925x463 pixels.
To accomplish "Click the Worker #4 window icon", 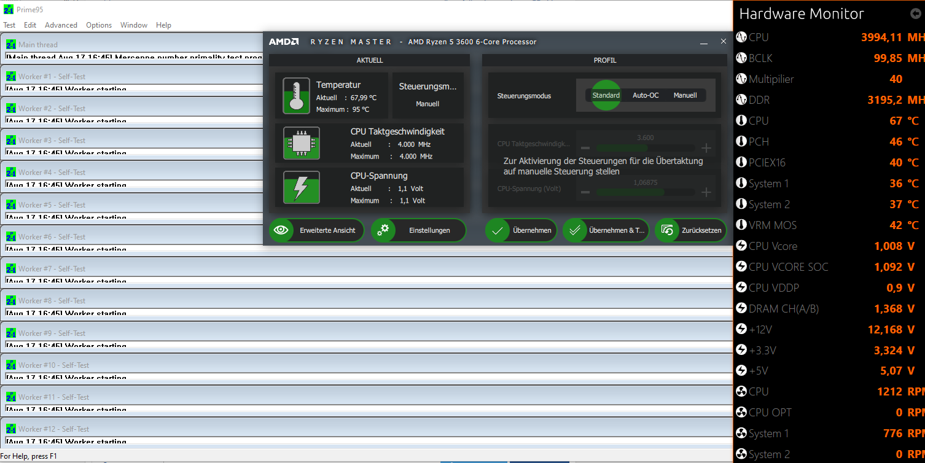I will point(11,172).
